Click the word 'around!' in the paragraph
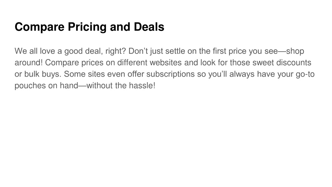Screen dimensions: 332x187 (29, 63)
